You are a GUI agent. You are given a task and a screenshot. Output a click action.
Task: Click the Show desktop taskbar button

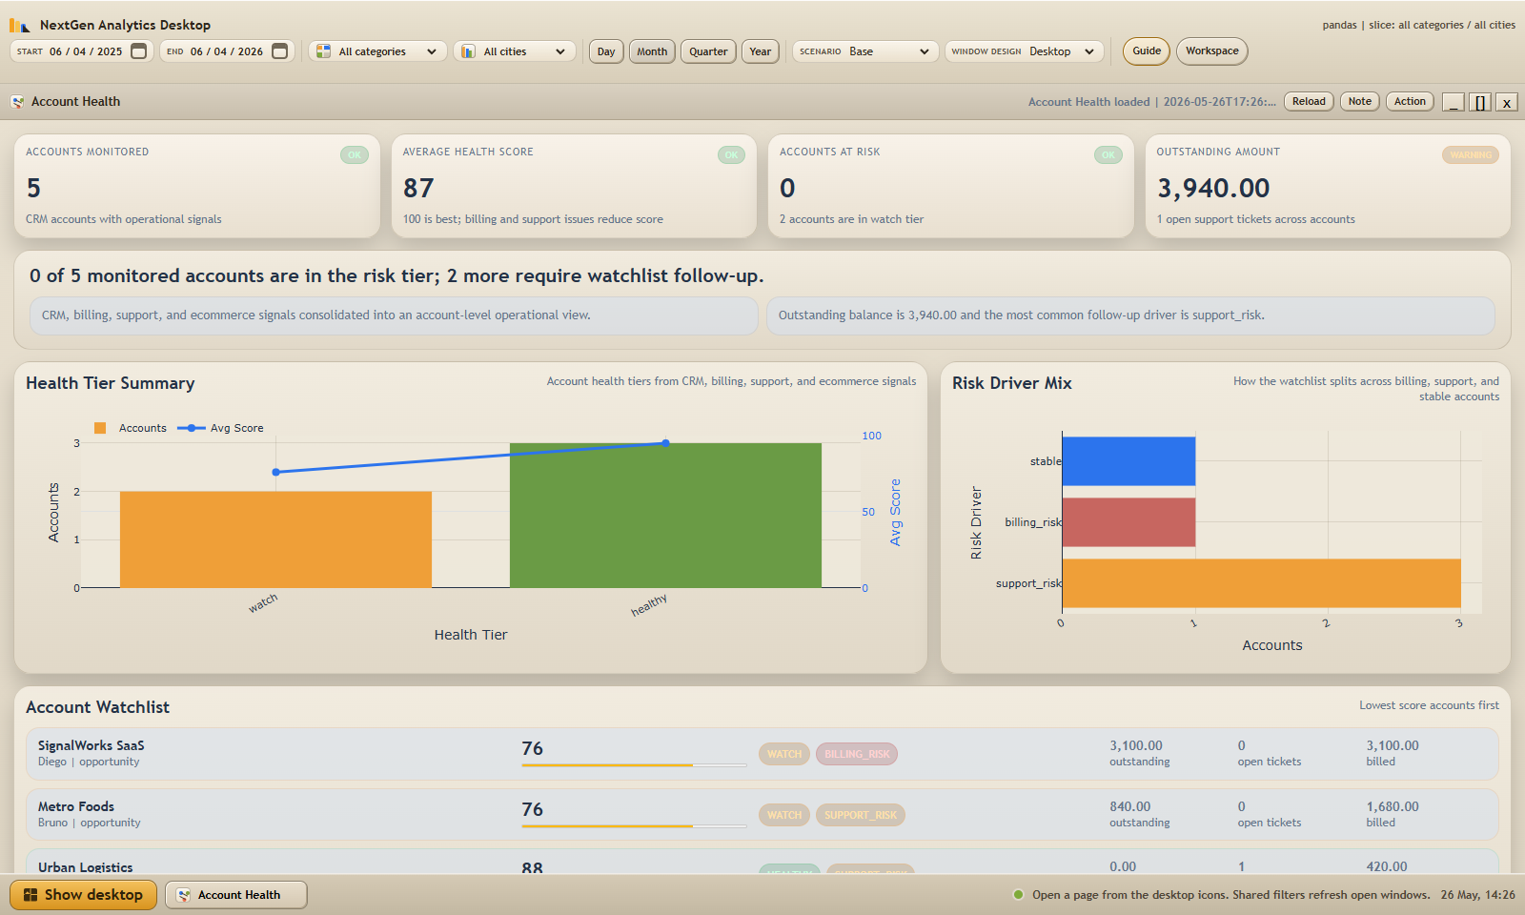(84, 895)
